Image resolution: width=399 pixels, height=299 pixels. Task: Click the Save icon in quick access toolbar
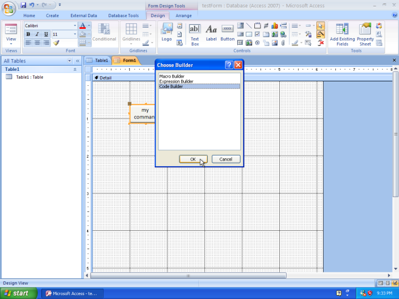23,5
